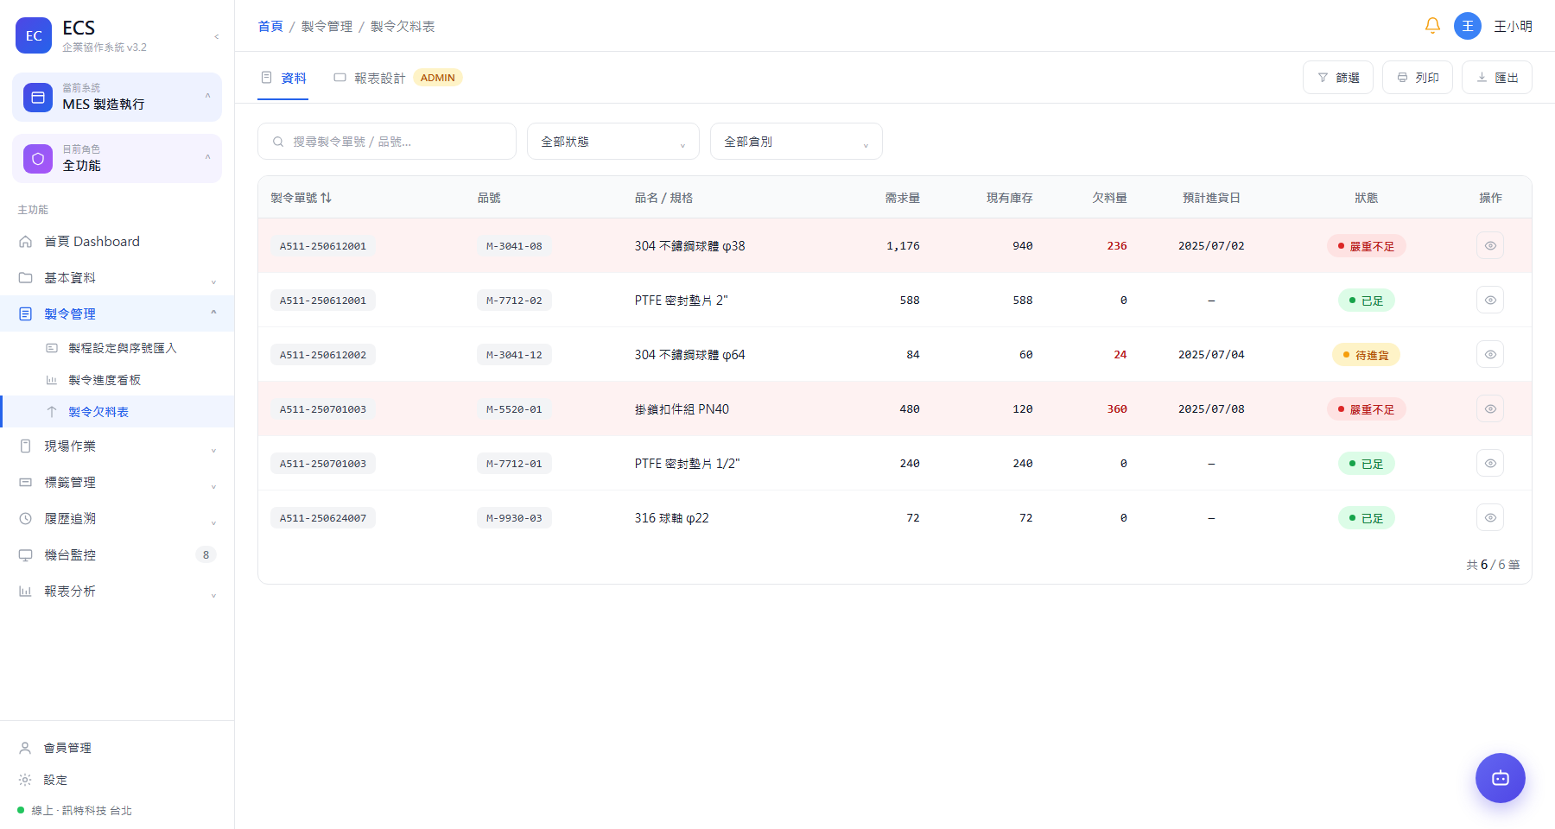Click the 篩選 filter button
This screenshot has width=1555, height=829.
click(1338, 78)
